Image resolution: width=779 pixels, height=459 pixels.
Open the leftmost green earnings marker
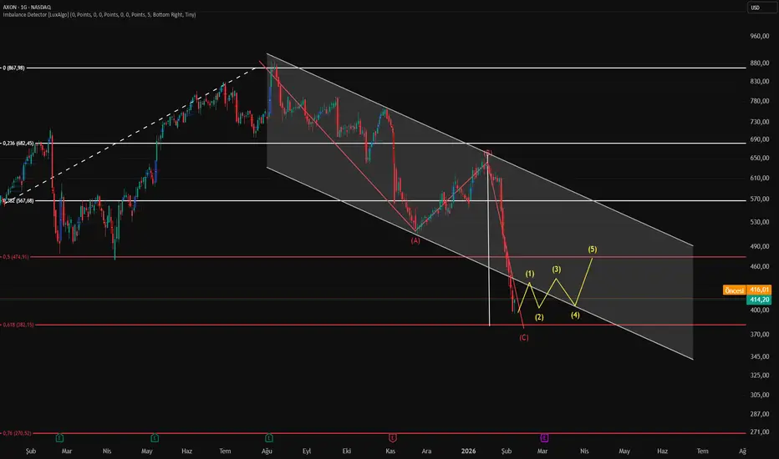coord(59,437)
